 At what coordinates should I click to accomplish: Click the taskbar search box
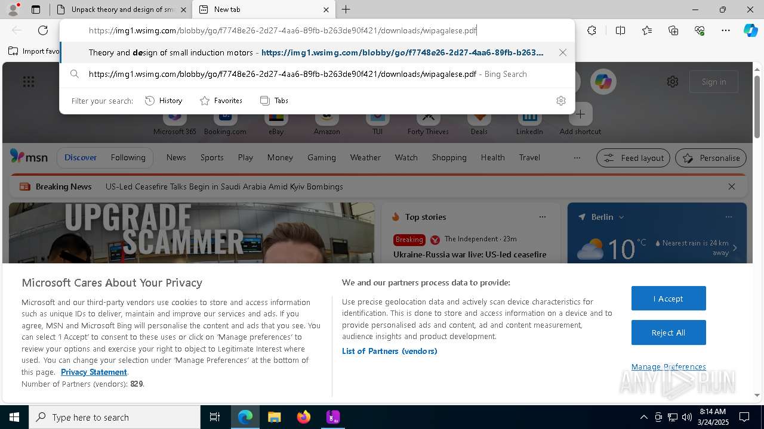(x=115, y=417)
